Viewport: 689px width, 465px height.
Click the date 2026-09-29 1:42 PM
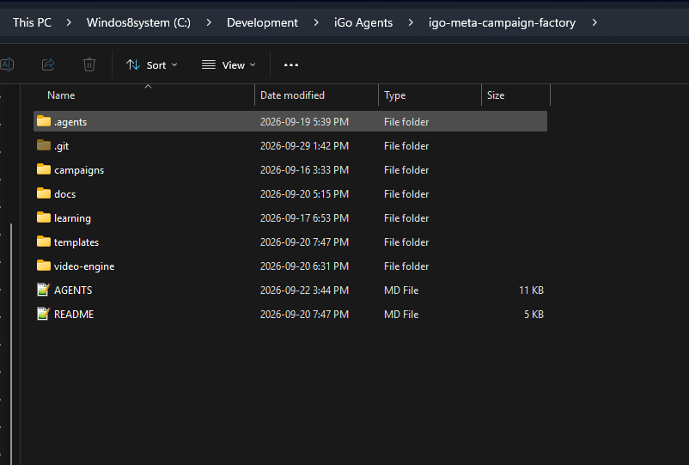(304, 146)
